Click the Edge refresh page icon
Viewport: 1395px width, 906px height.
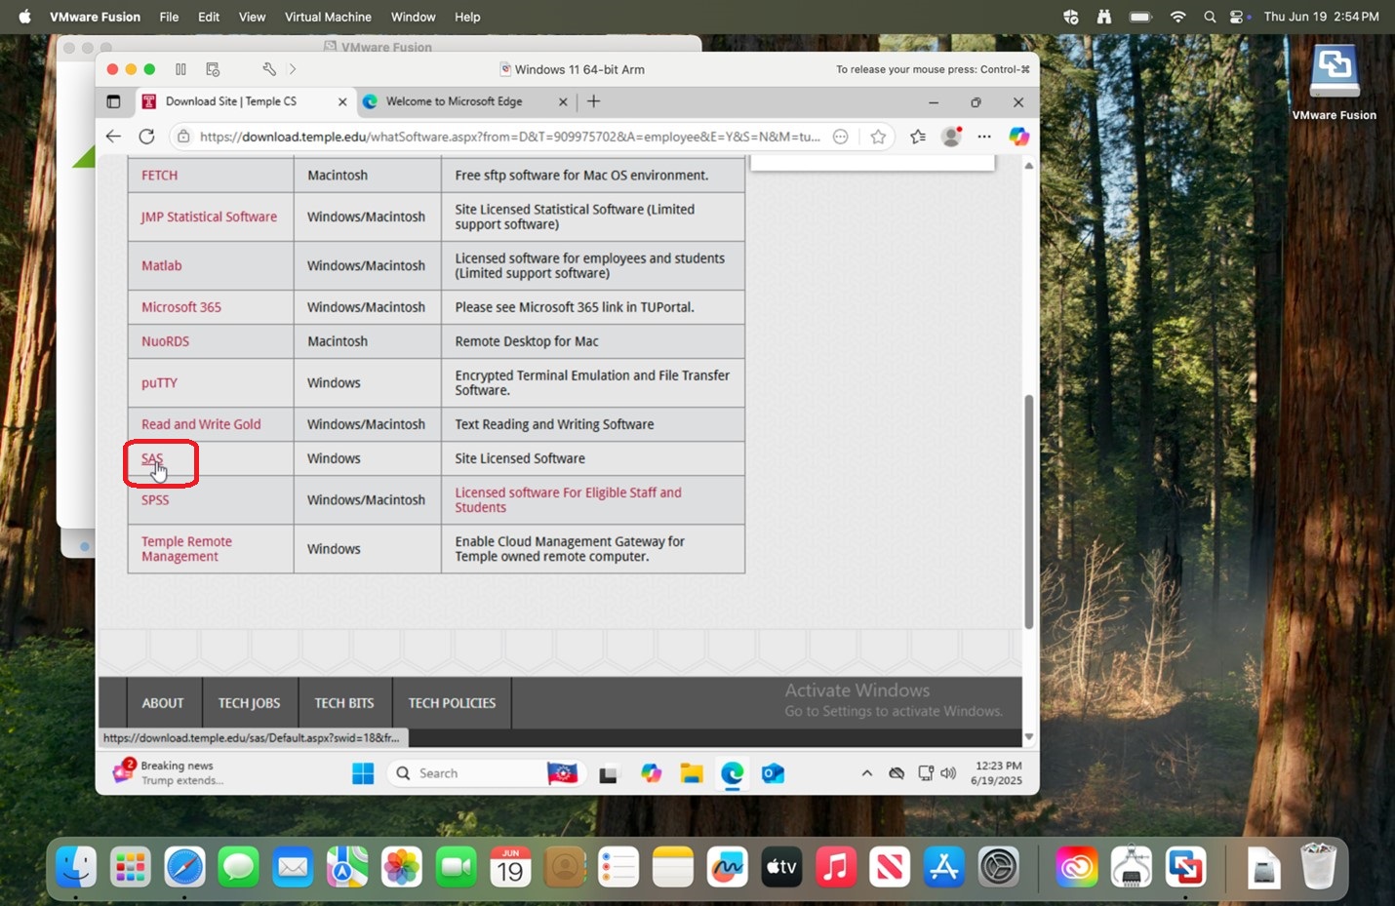(x=146, y=137)
